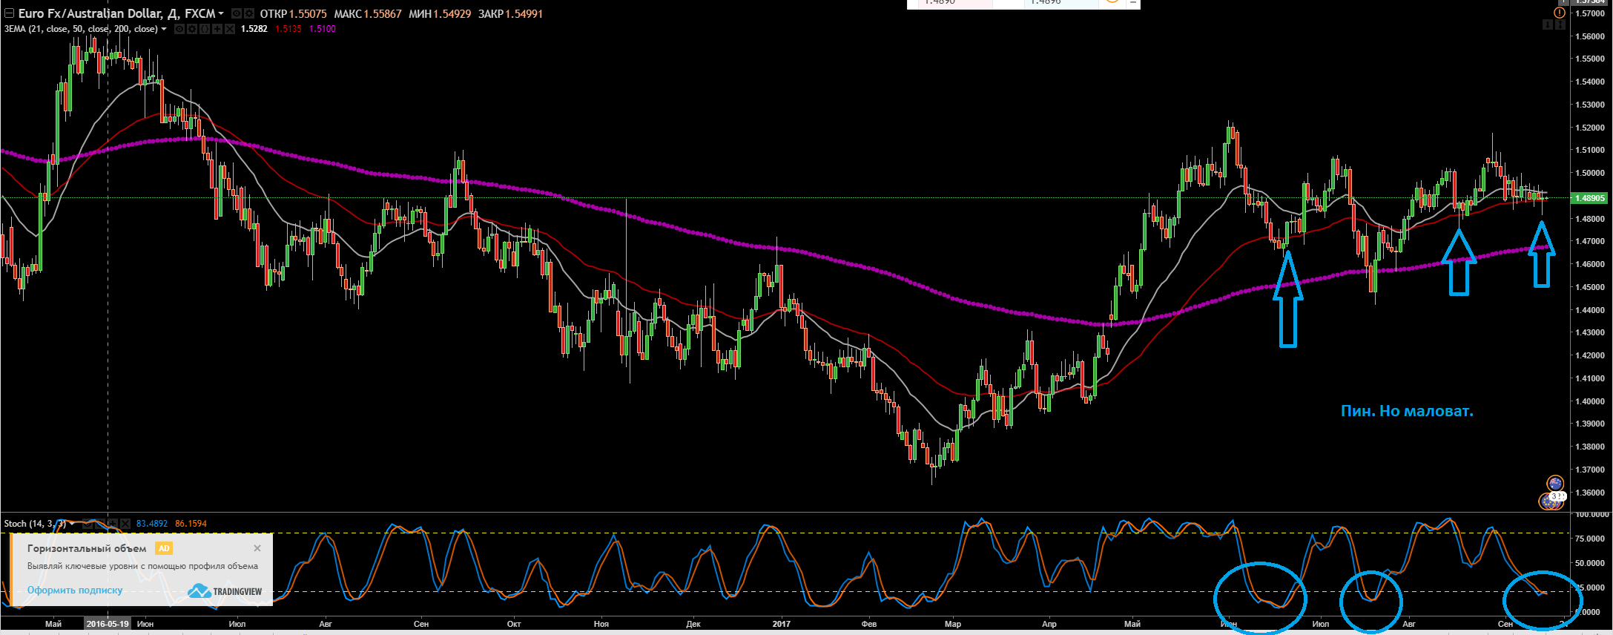1613x635 pixels.
Task: Click the ОТКР value 1.55075
Action: [308, 13]
